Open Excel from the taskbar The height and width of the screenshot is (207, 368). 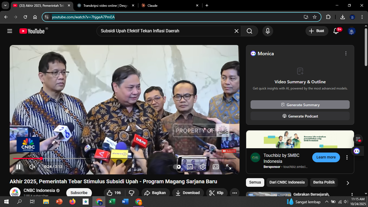(112, 202)
